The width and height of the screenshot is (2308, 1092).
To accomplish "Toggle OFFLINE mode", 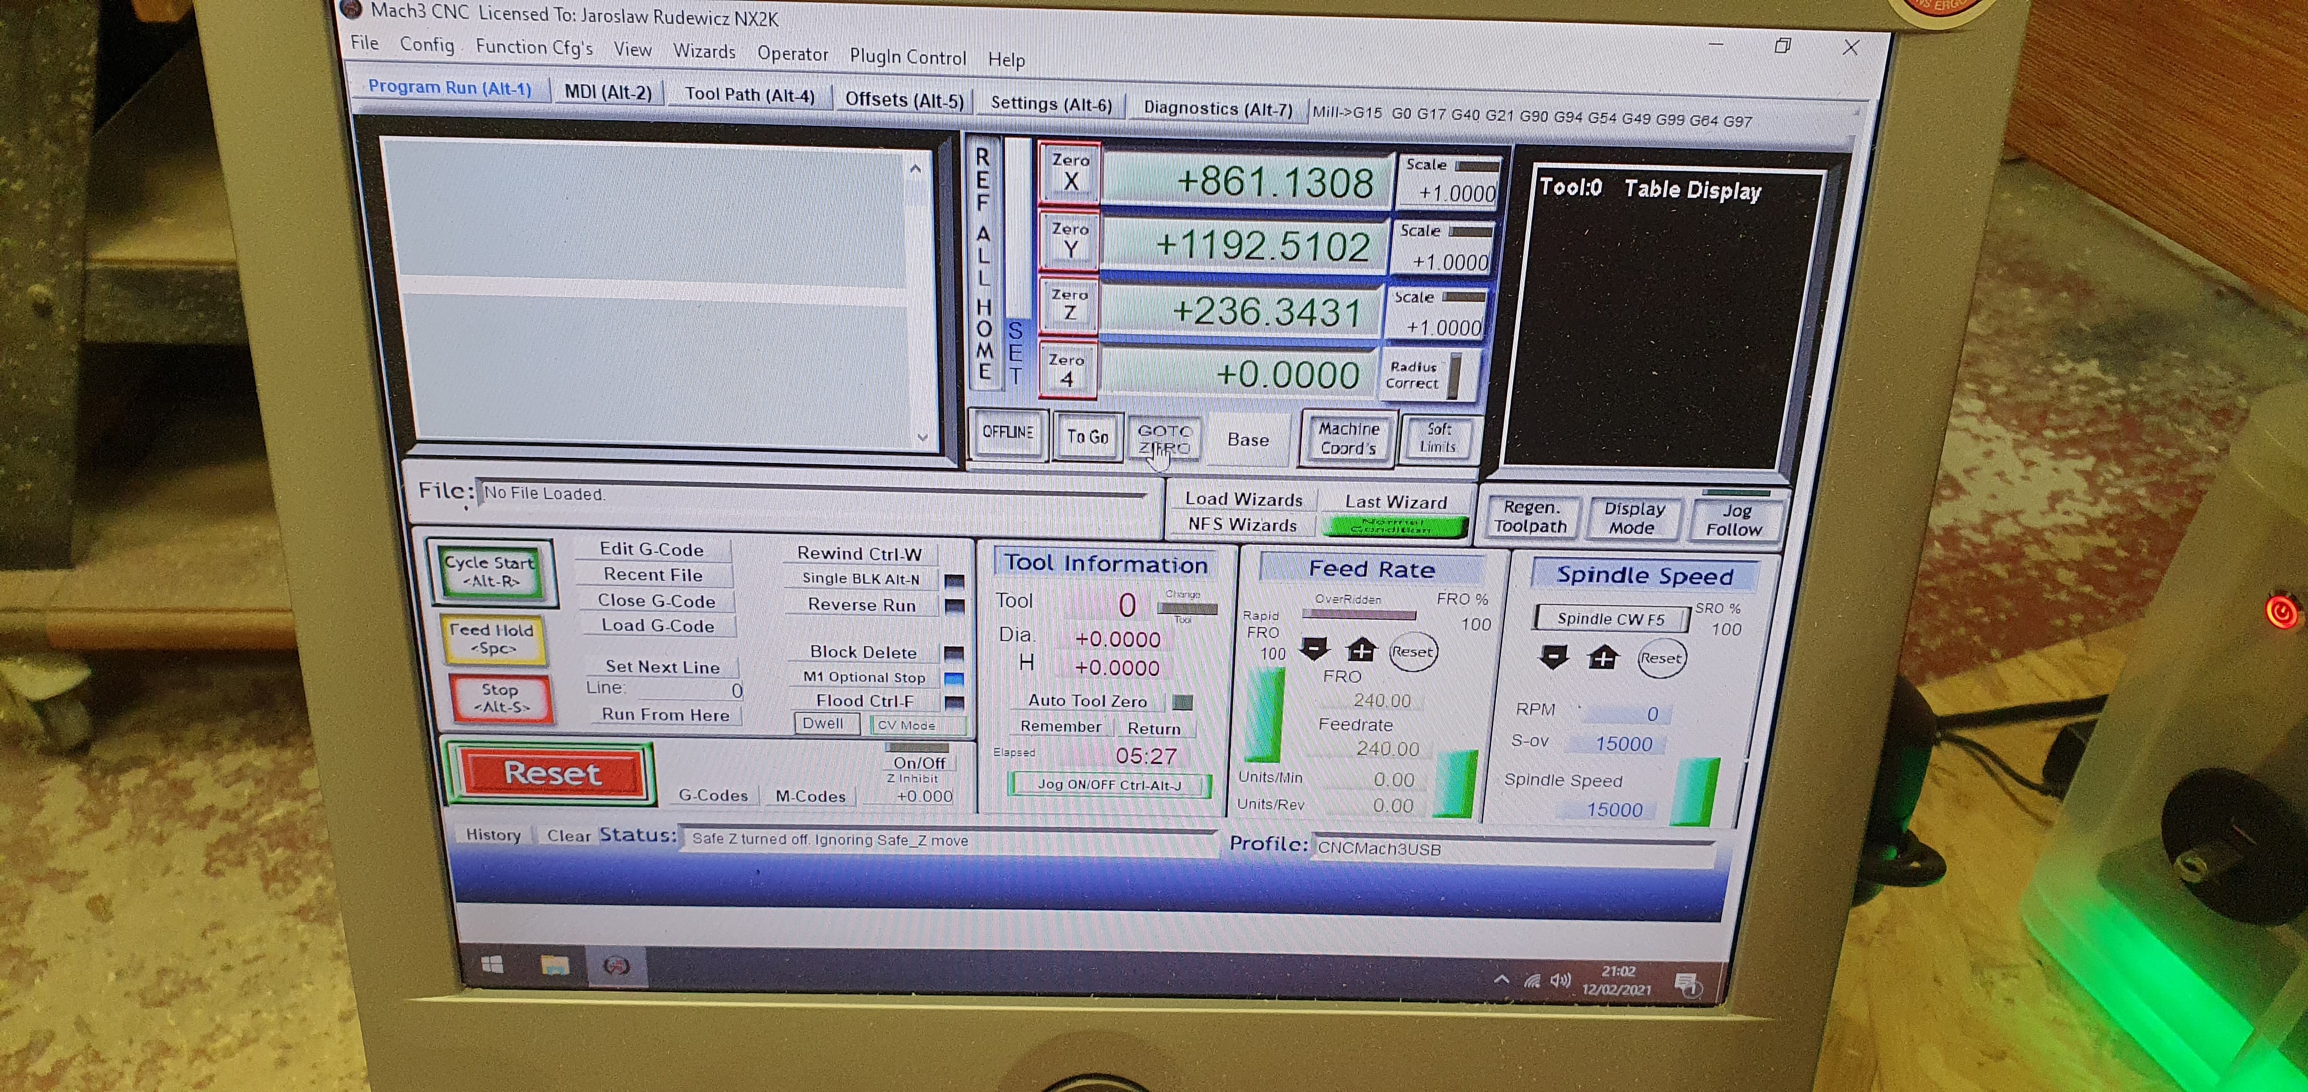I will (1008, 434).
